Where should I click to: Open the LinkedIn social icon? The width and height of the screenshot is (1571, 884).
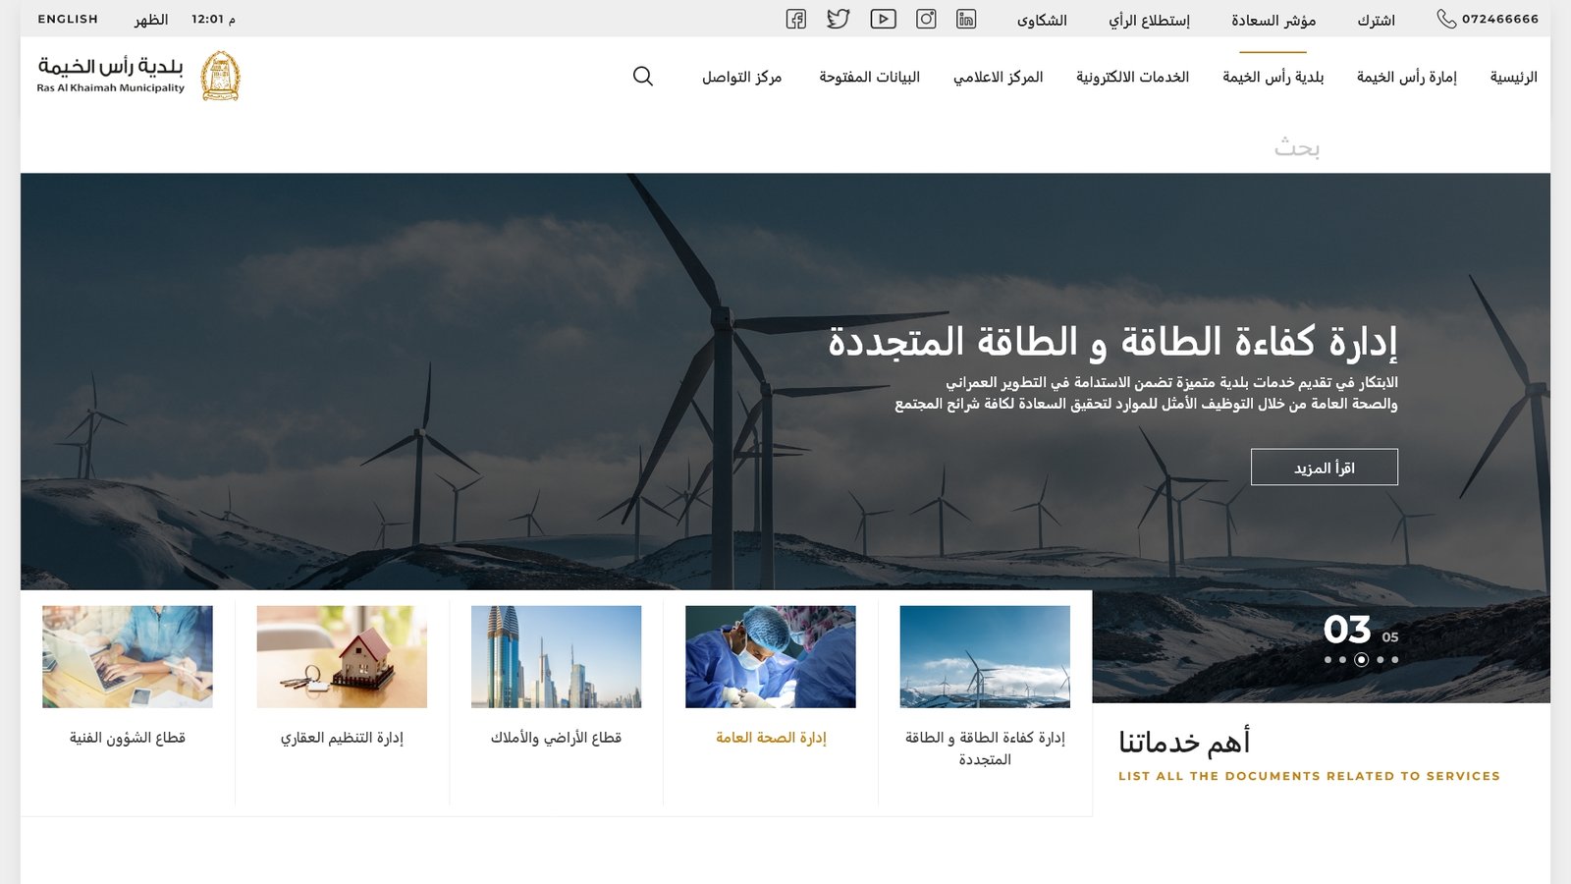[x=966, y=19]
